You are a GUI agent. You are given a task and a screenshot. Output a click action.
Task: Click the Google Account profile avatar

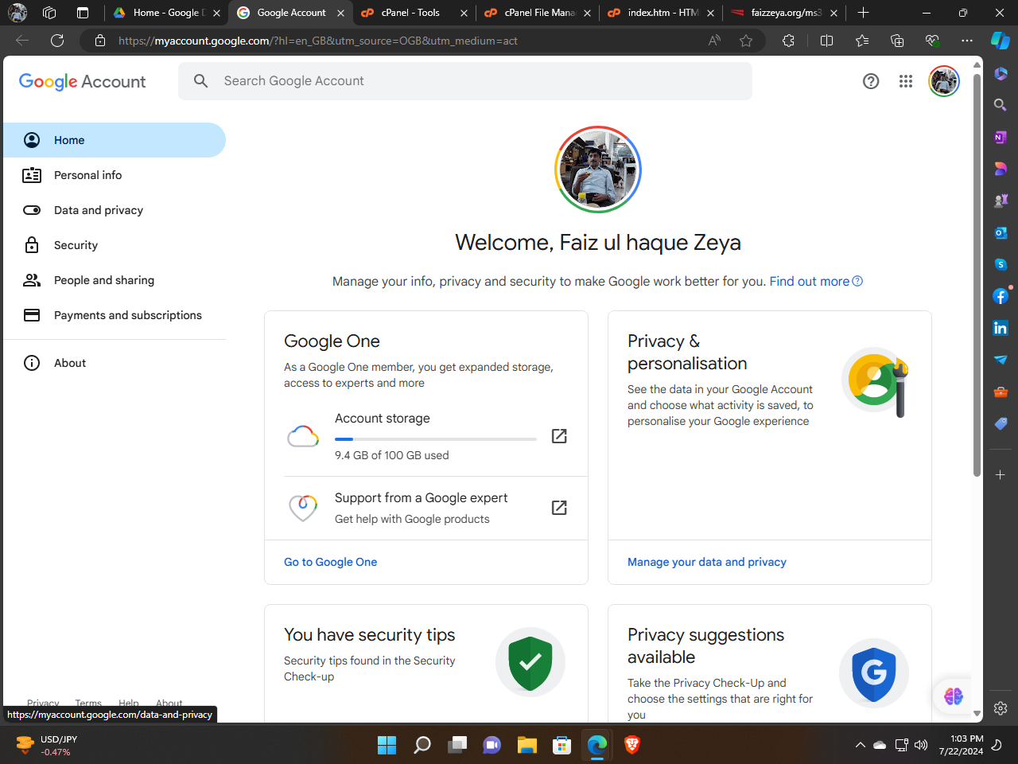[944, 81]
